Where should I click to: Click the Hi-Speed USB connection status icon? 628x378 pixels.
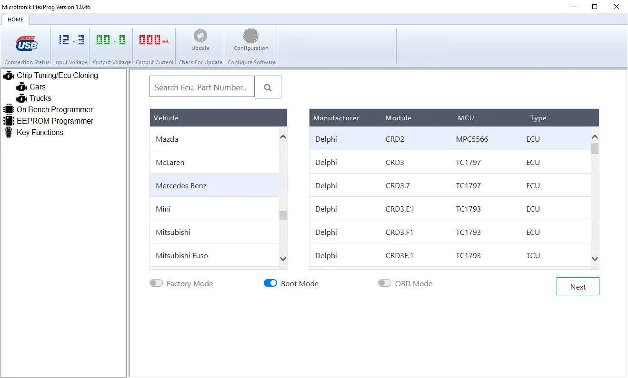pyautogui.click(x=26, y=43)
